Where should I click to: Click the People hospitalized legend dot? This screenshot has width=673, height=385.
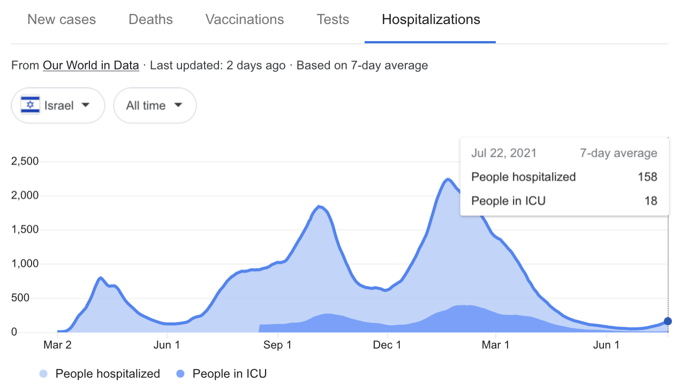coord(43,374)
